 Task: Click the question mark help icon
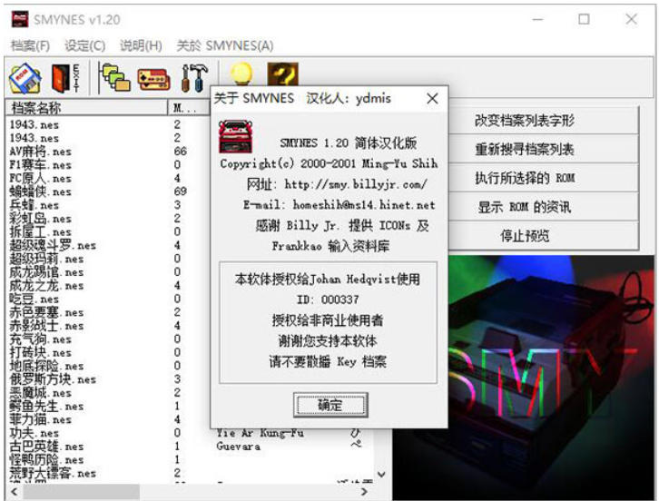point(283,74)
